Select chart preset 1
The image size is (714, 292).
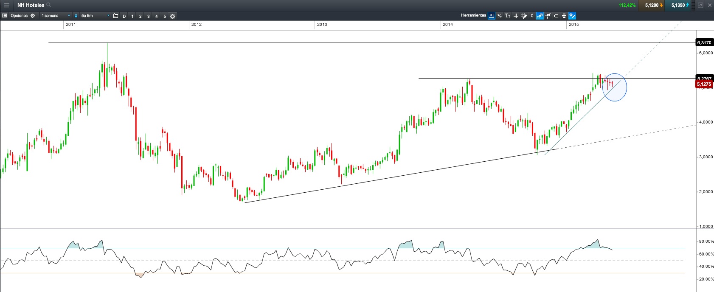click(x=132, y=16)
